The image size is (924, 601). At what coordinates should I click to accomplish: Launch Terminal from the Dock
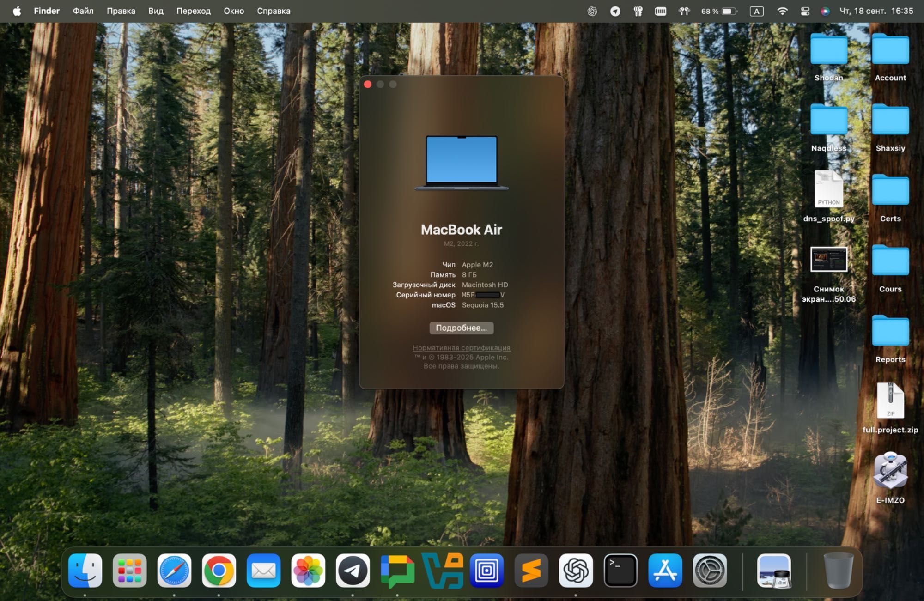(x=620, y=571)
